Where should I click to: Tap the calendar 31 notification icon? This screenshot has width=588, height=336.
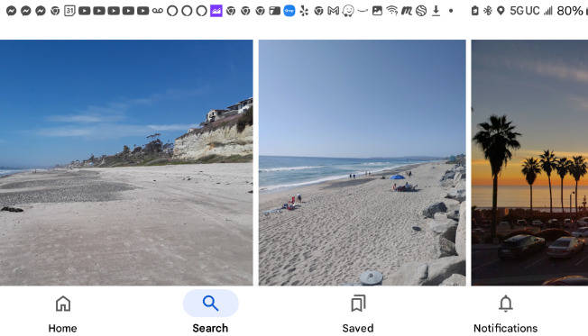[69, 11]
